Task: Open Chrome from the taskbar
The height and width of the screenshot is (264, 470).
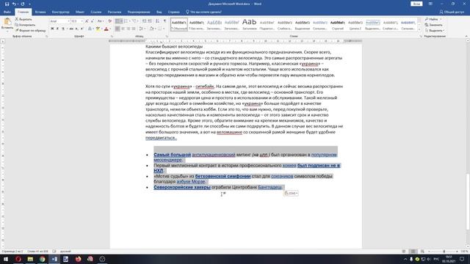Action: pyautogui.click(x=42, y=259)
